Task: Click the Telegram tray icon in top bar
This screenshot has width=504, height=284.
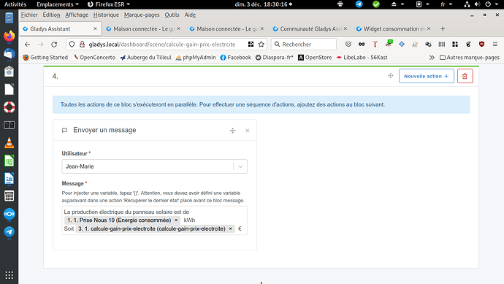Action: point(359,4)
